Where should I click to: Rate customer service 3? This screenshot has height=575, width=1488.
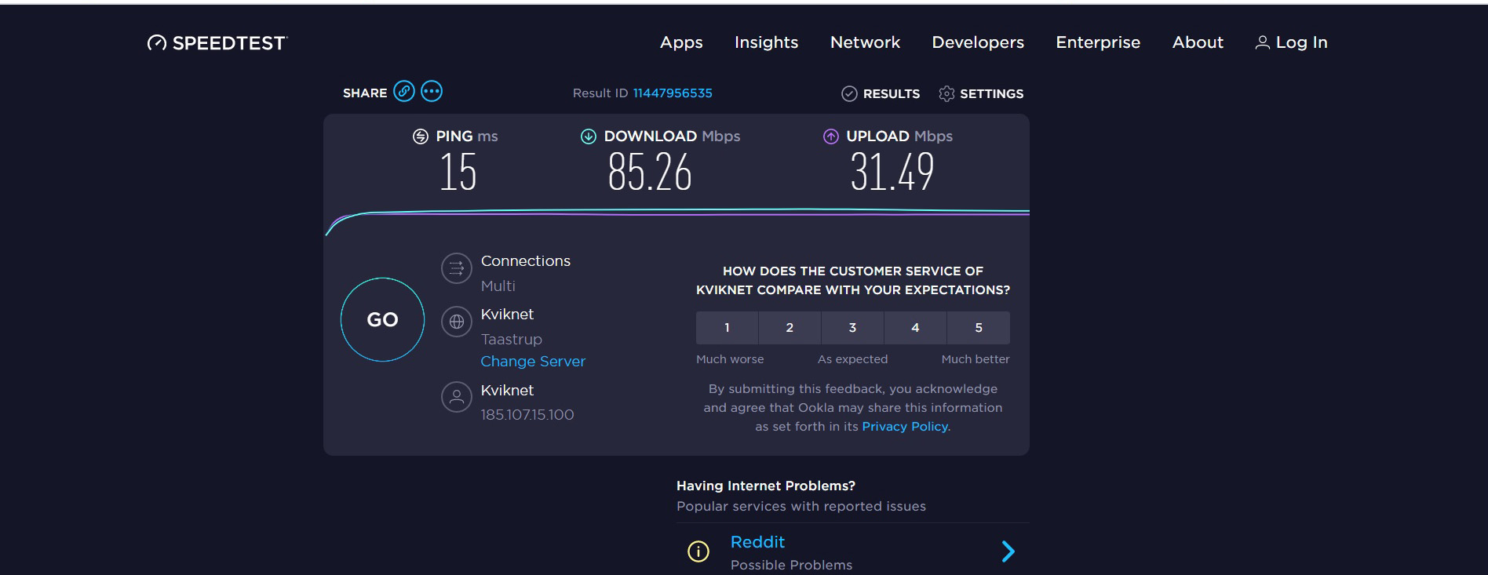pos(852,328)
